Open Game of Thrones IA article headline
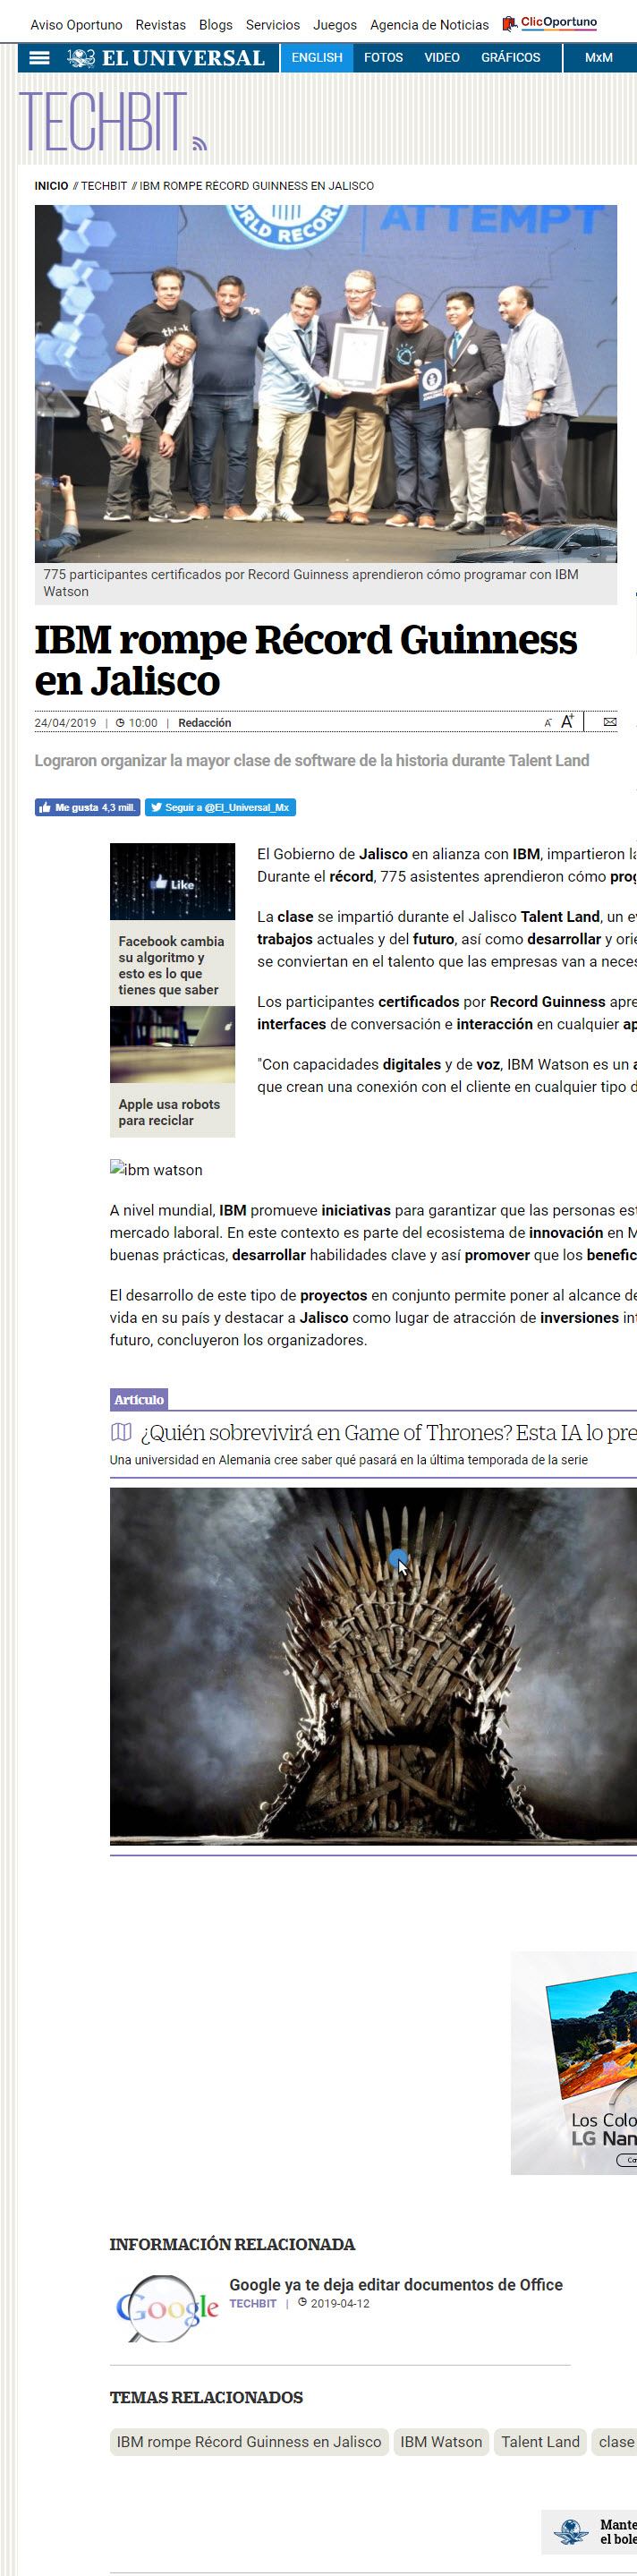 point(388,1432)
